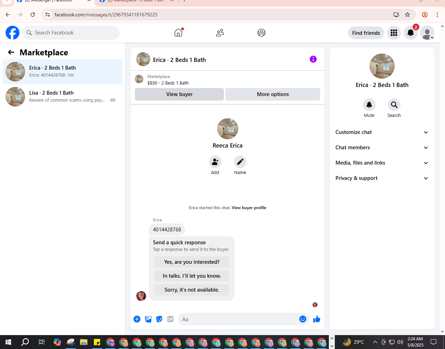The image size is (445, 349).
Task: Open the Facebook menu grid icon
Action: point(394,33)
